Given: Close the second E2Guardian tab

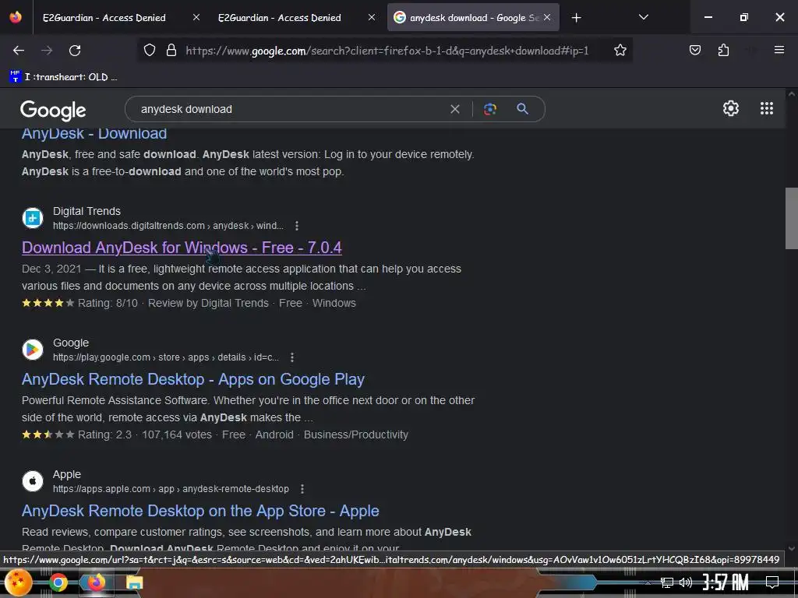Looking at the screenshot, I should click(x=372, y=17).
